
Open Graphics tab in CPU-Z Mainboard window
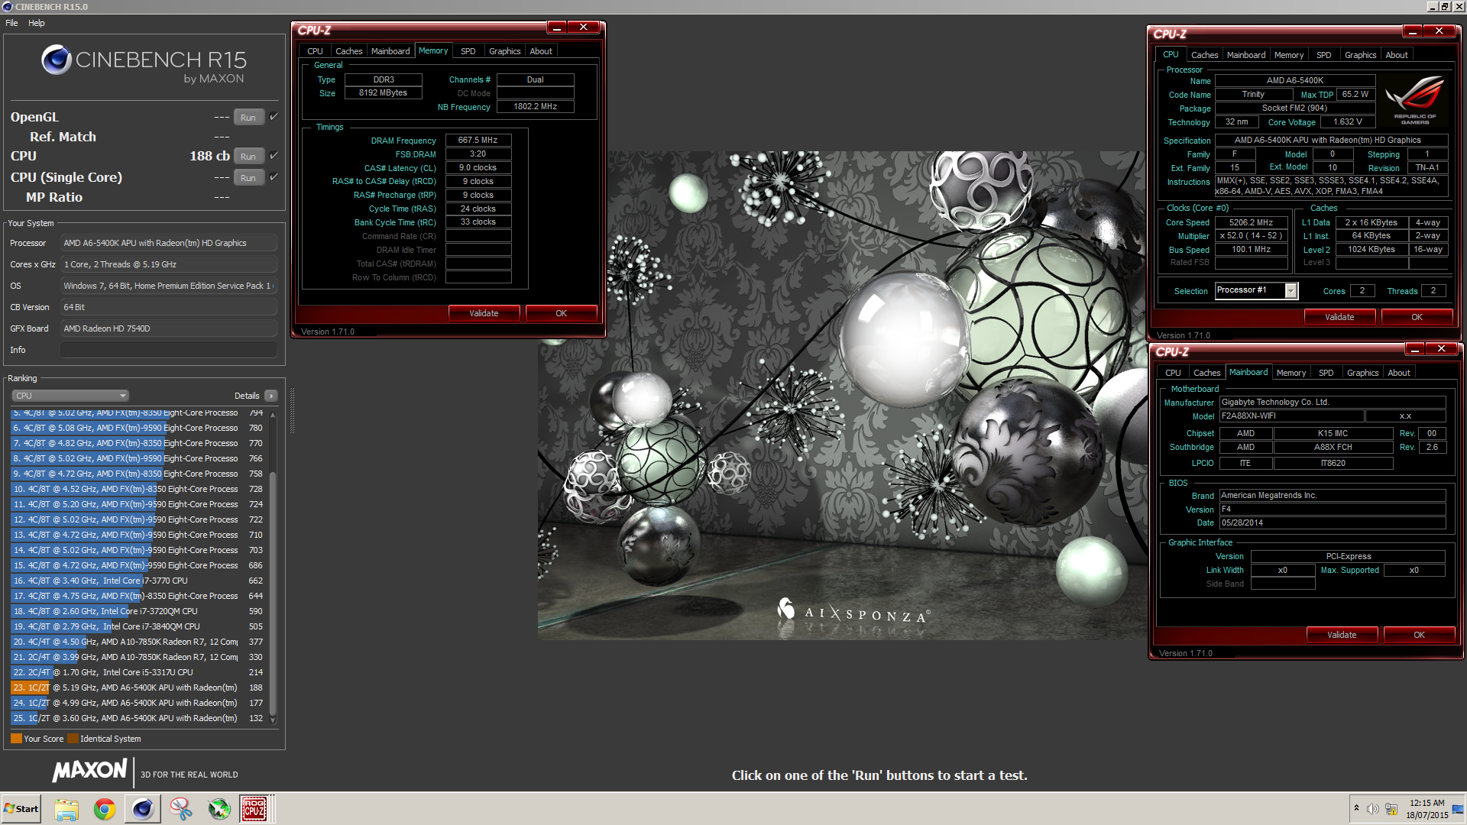pyautogui.click(x=1363, y=373)
